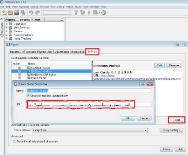Select the Plugin Portal row
This screenshot has height=155, width=188.
pos(52,78)
